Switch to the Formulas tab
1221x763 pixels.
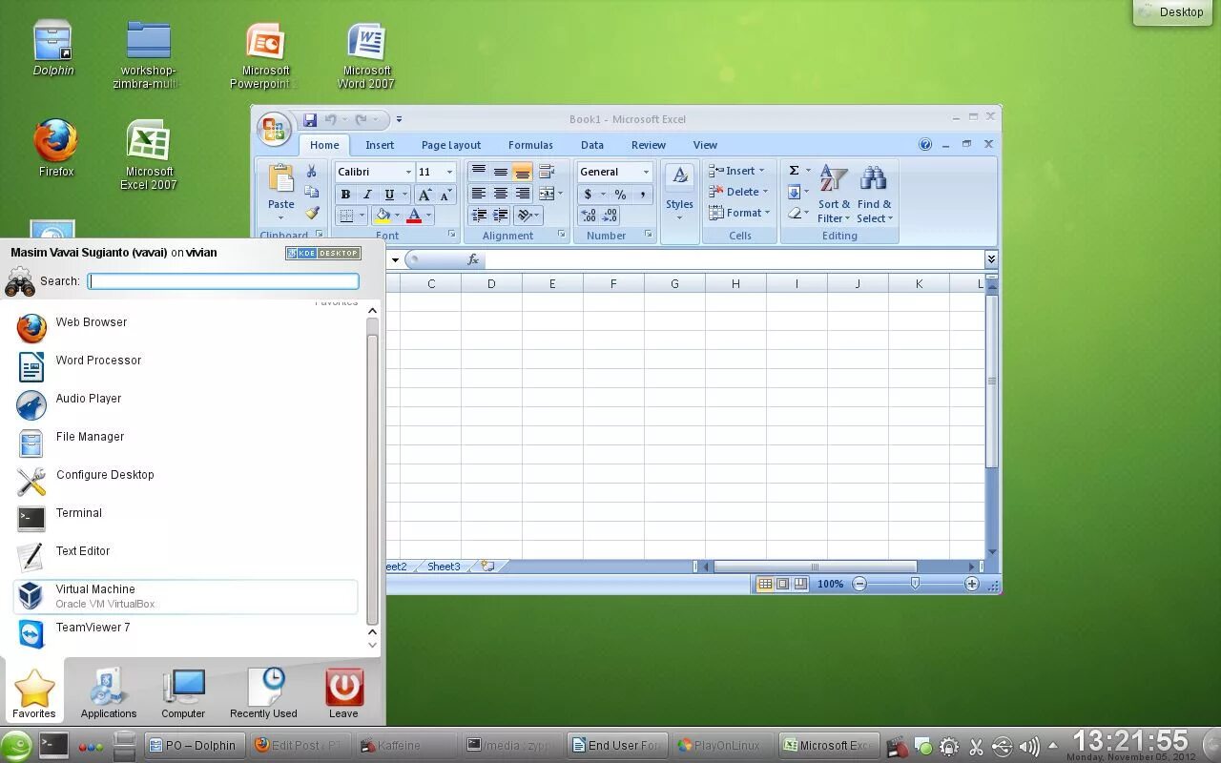(x=530, y=145)
